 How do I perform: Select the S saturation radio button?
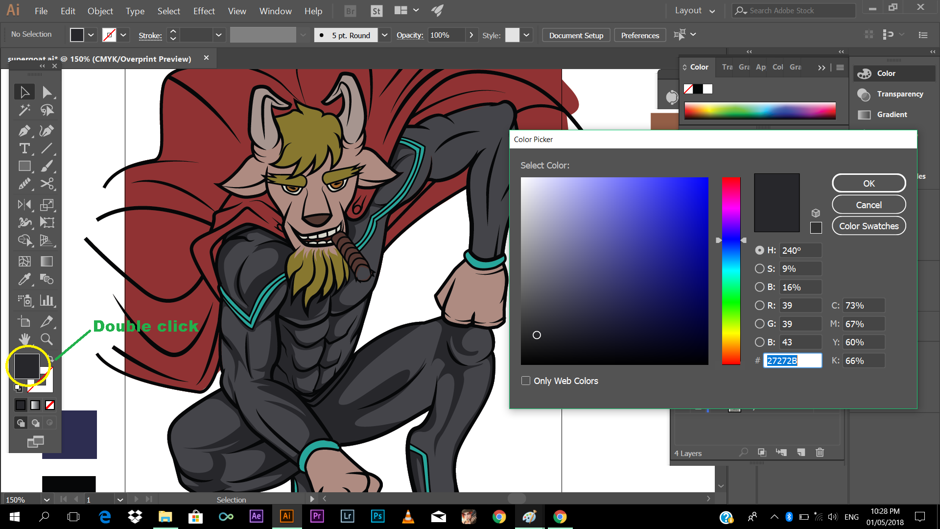point(759,268)
